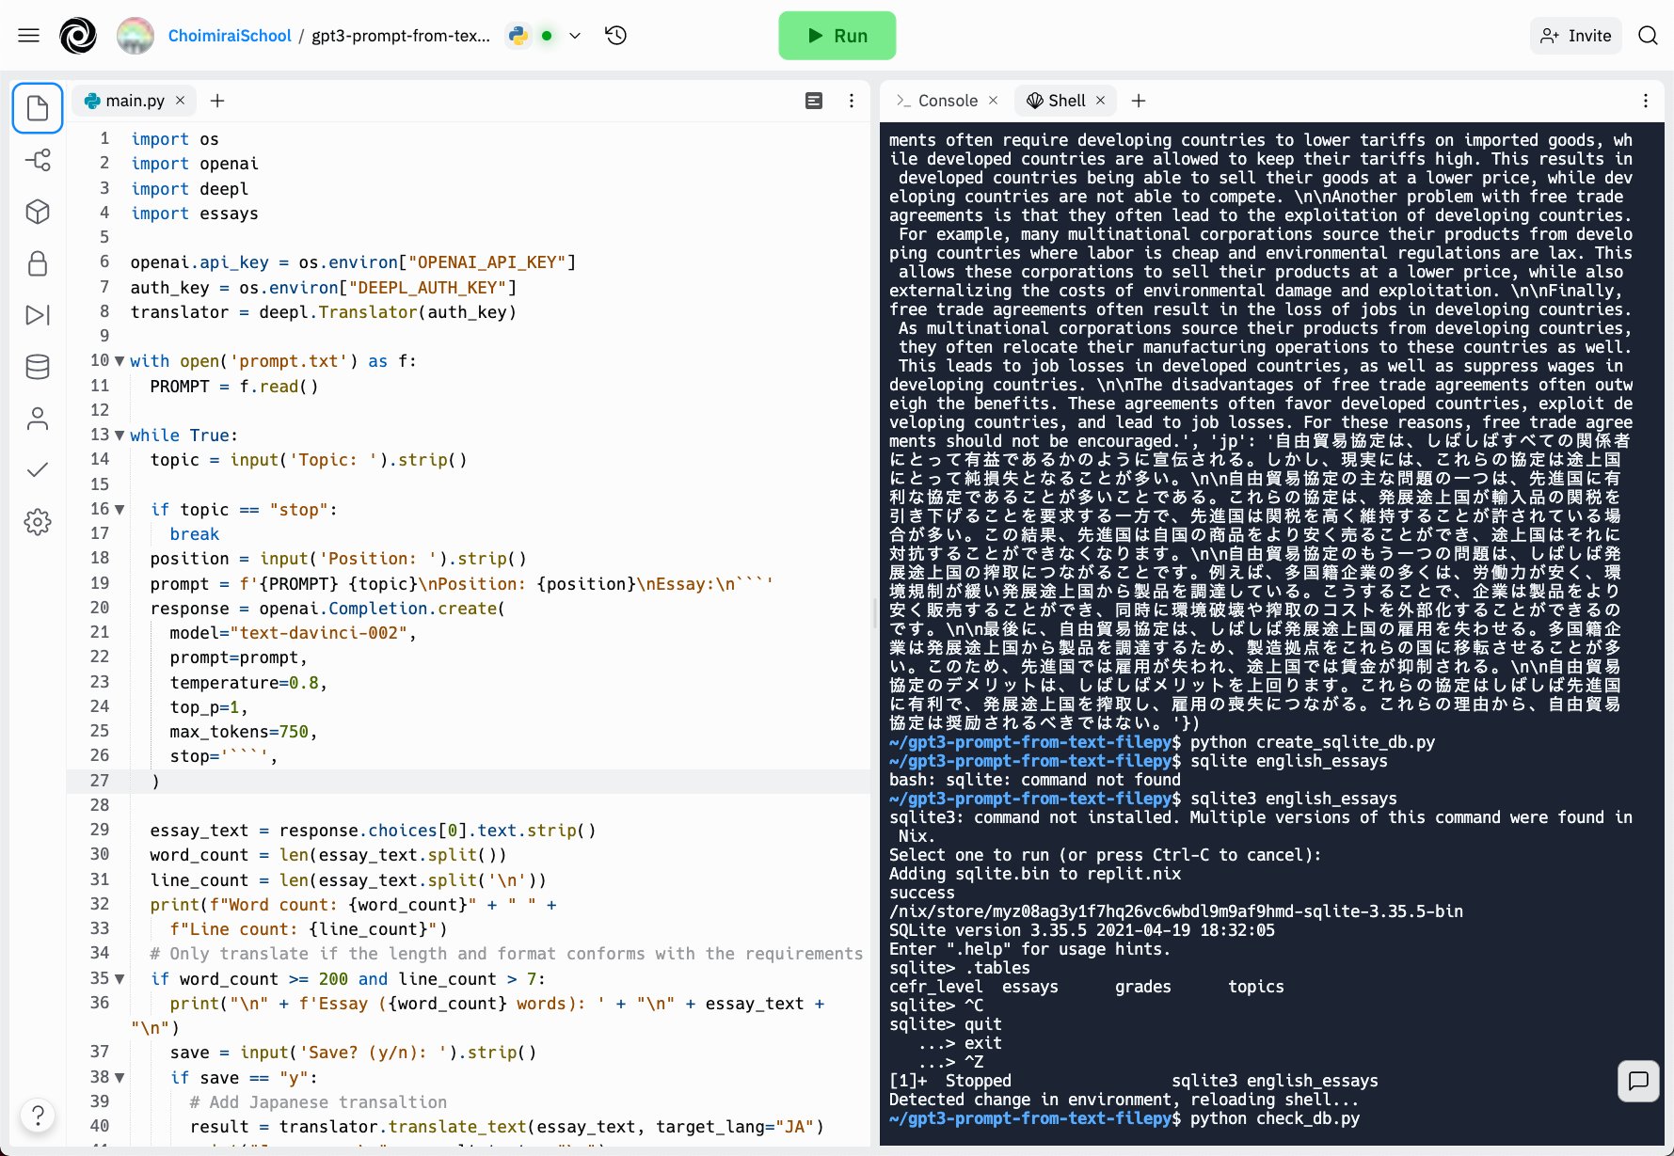Click the 'translator = deepl.Translator(auth_key)' line
This screenshot has width=1674, height=1156.
(x=324, y=312)
